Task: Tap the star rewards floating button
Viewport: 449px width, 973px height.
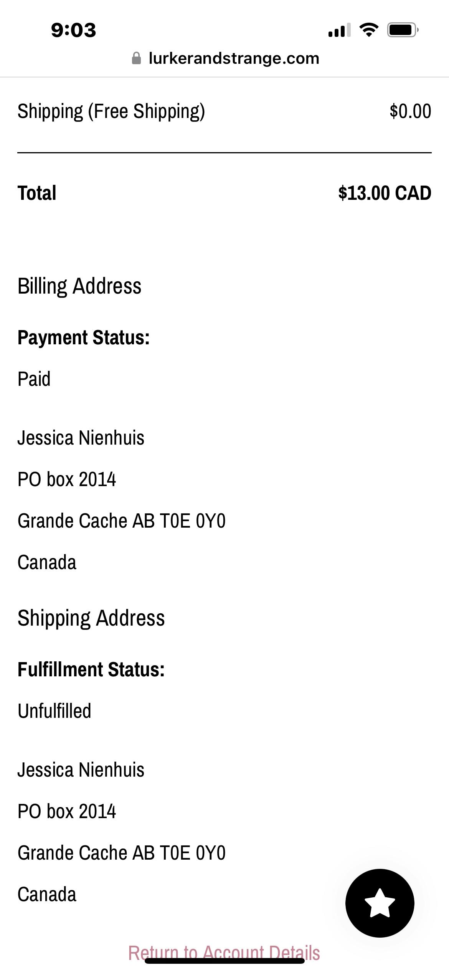Action: tap(380, 903)
